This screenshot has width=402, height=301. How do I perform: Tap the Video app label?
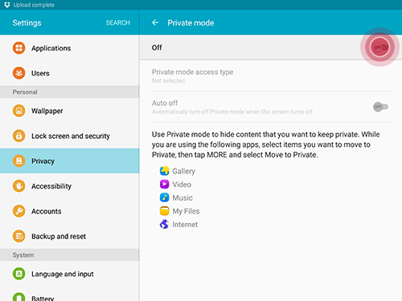[x=182, y=185]
